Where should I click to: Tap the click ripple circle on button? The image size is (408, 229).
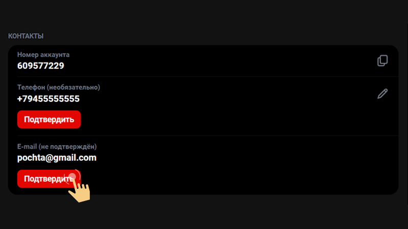click(72, 177)
